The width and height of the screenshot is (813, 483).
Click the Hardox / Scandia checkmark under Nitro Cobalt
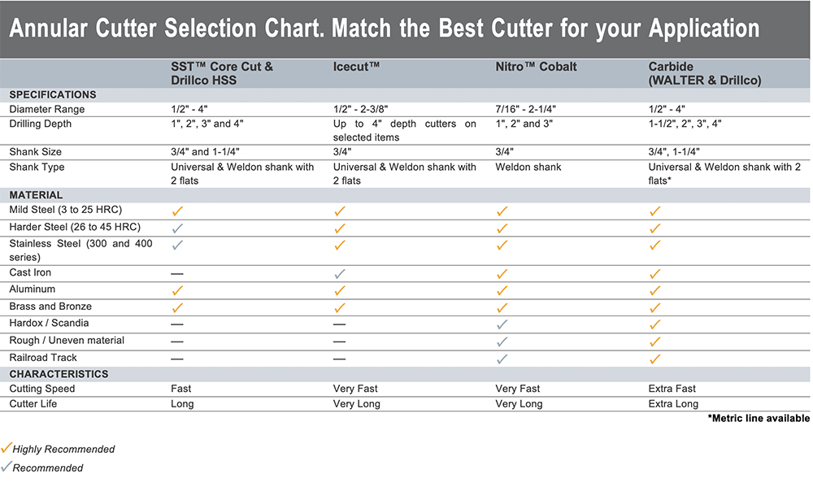[x=502, y=324]
